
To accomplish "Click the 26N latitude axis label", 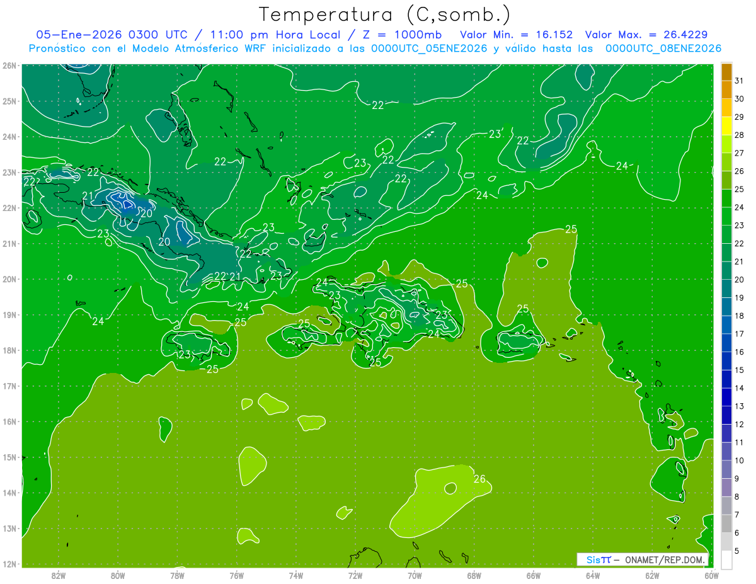I will click(x=9, y=66).
